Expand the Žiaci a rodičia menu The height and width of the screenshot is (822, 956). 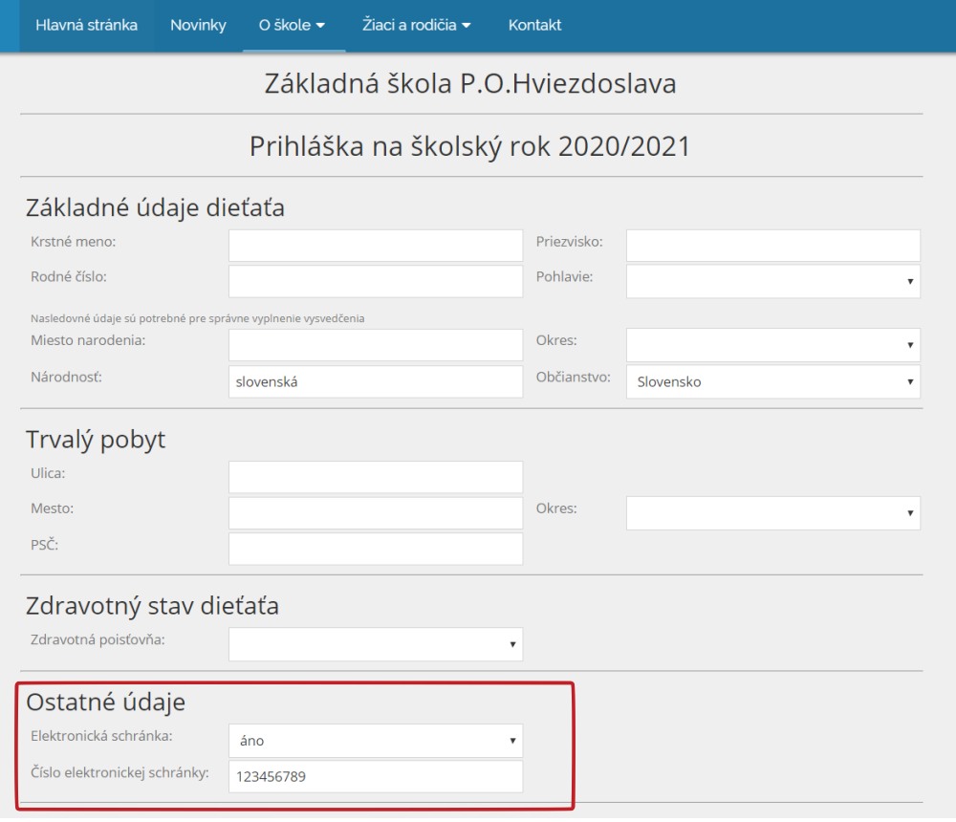[417, 25]
